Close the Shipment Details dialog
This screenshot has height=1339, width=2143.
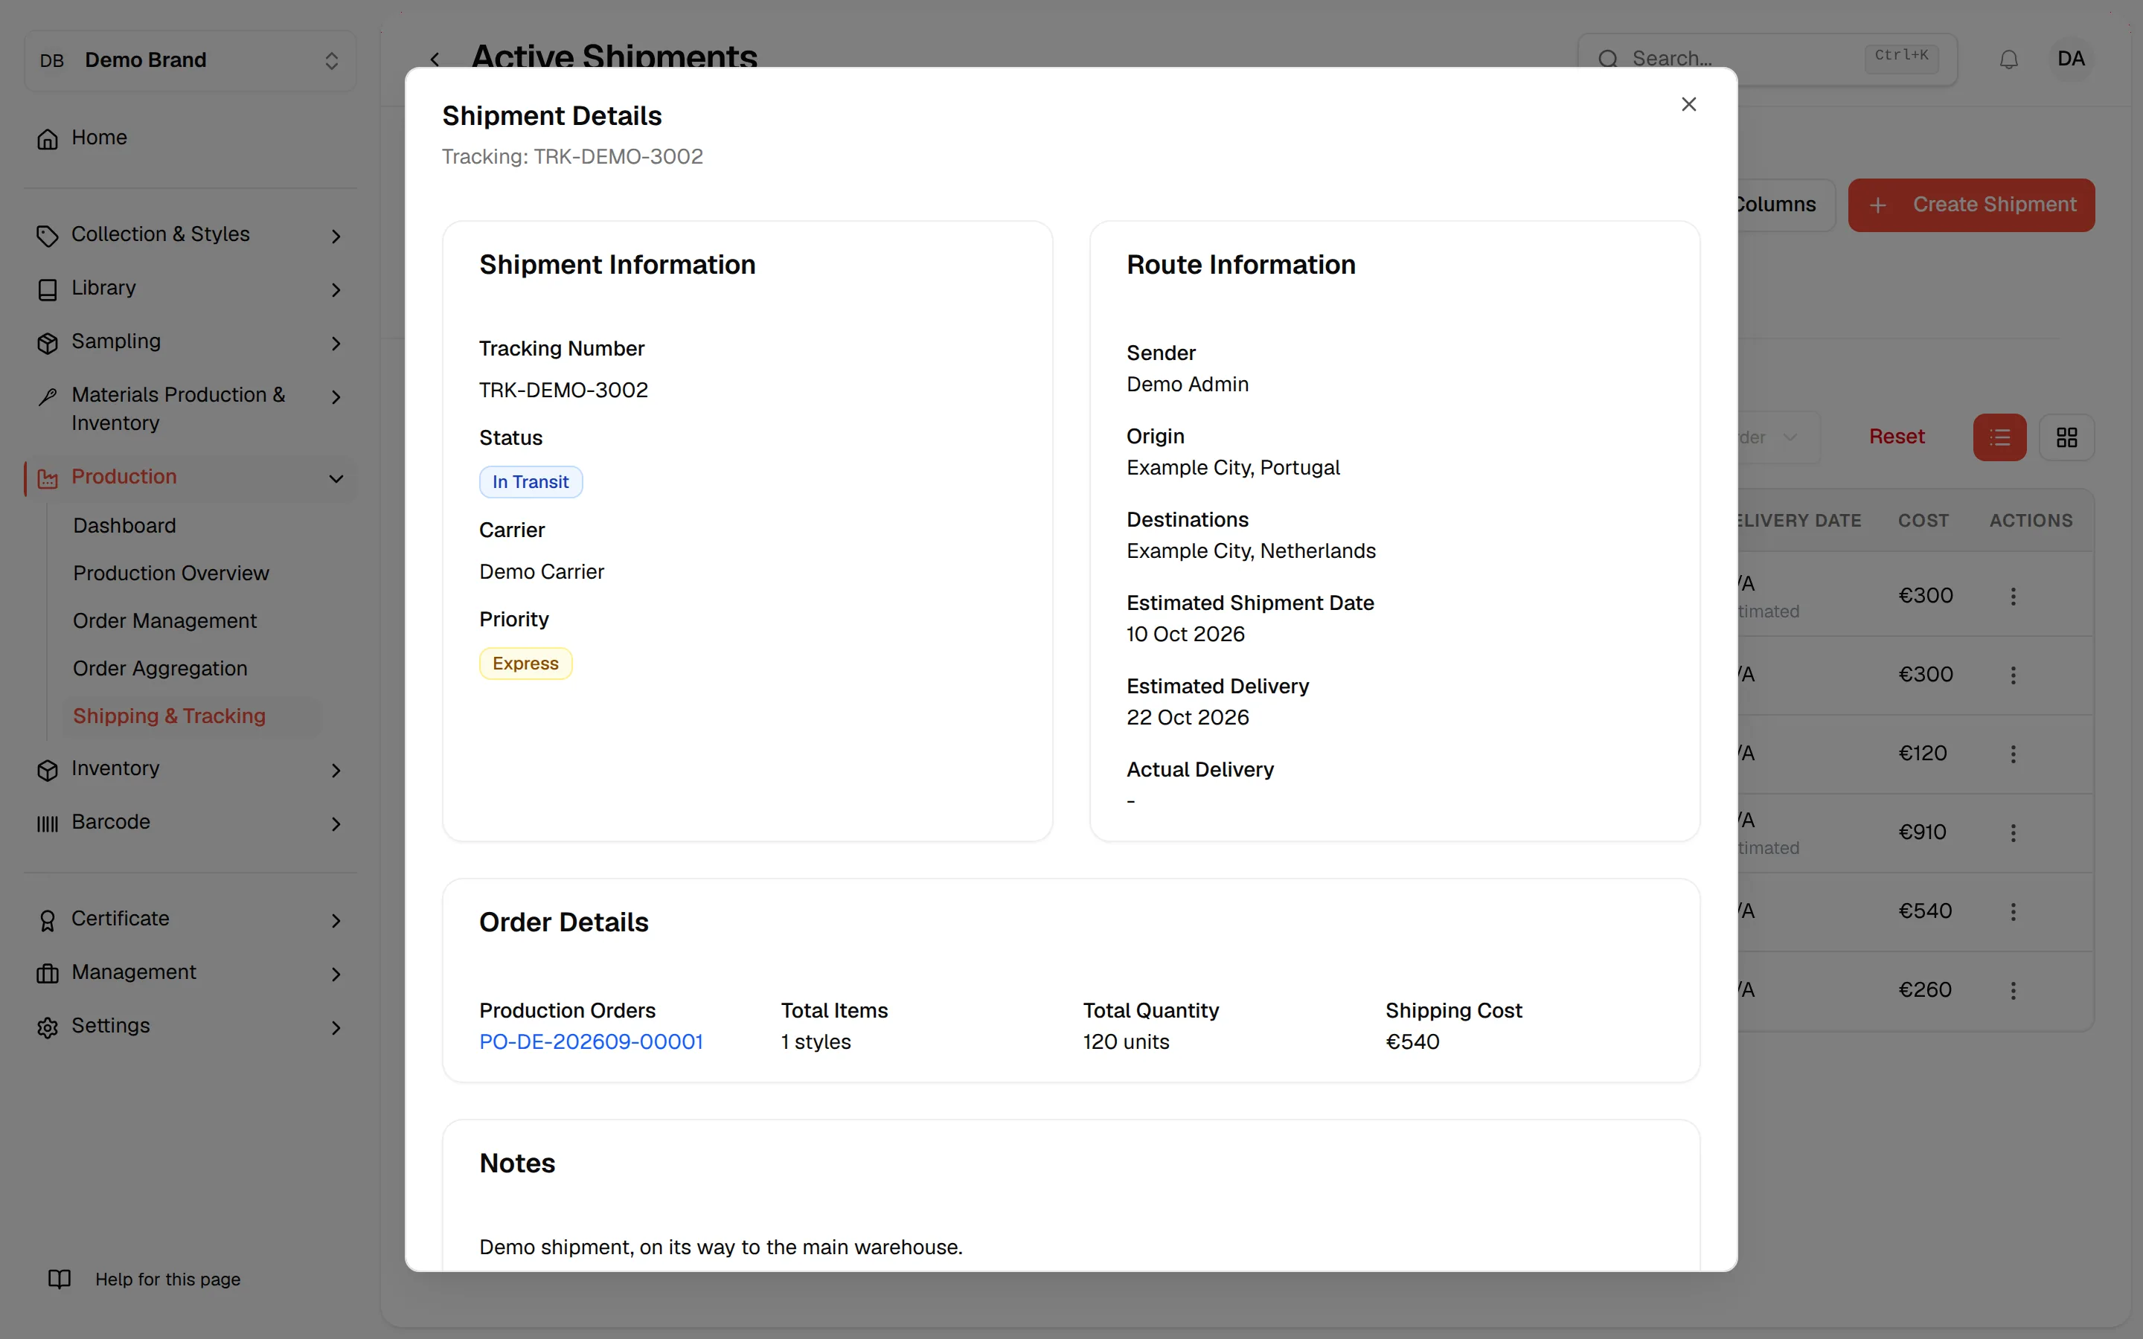(x=1688, y=104)
